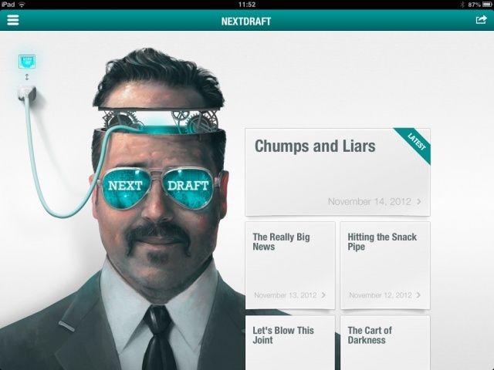Tap the NEXT sunglasses lens
Screen dimensions: 494x370
click(x=125, y=187)
